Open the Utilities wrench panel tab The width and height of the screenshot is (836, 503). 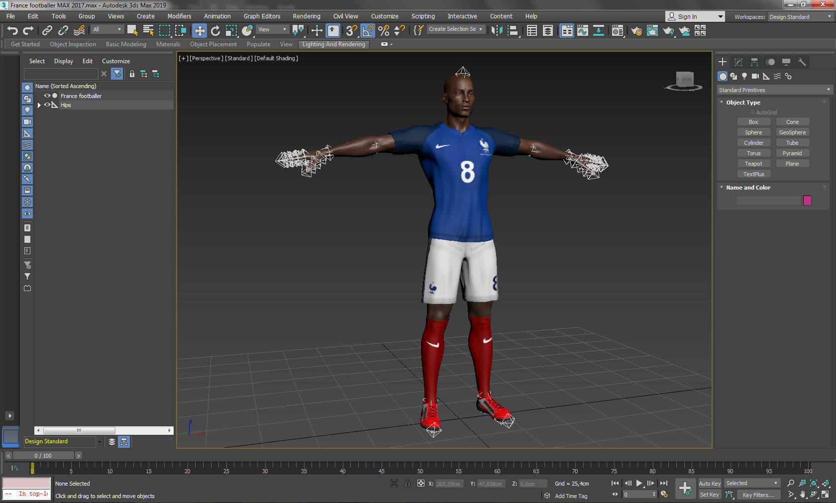point(802,62)
